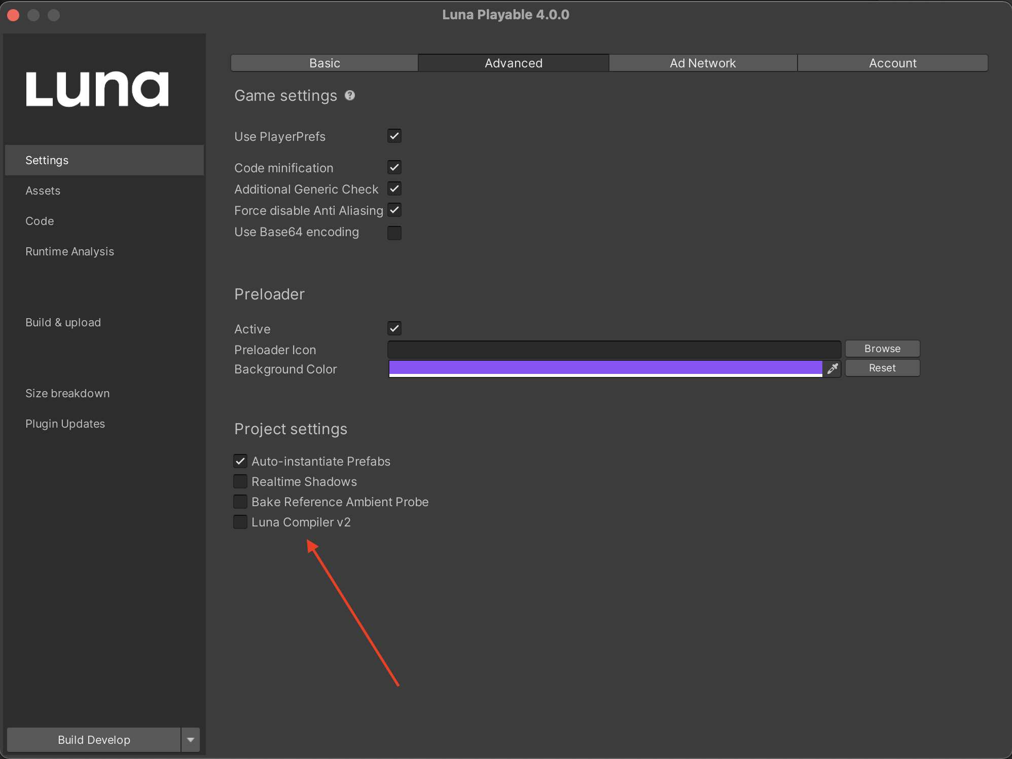Uncheck Auto-instantiate Prefabs
The image size is (1012, 759).
click(x=240, y=461)
